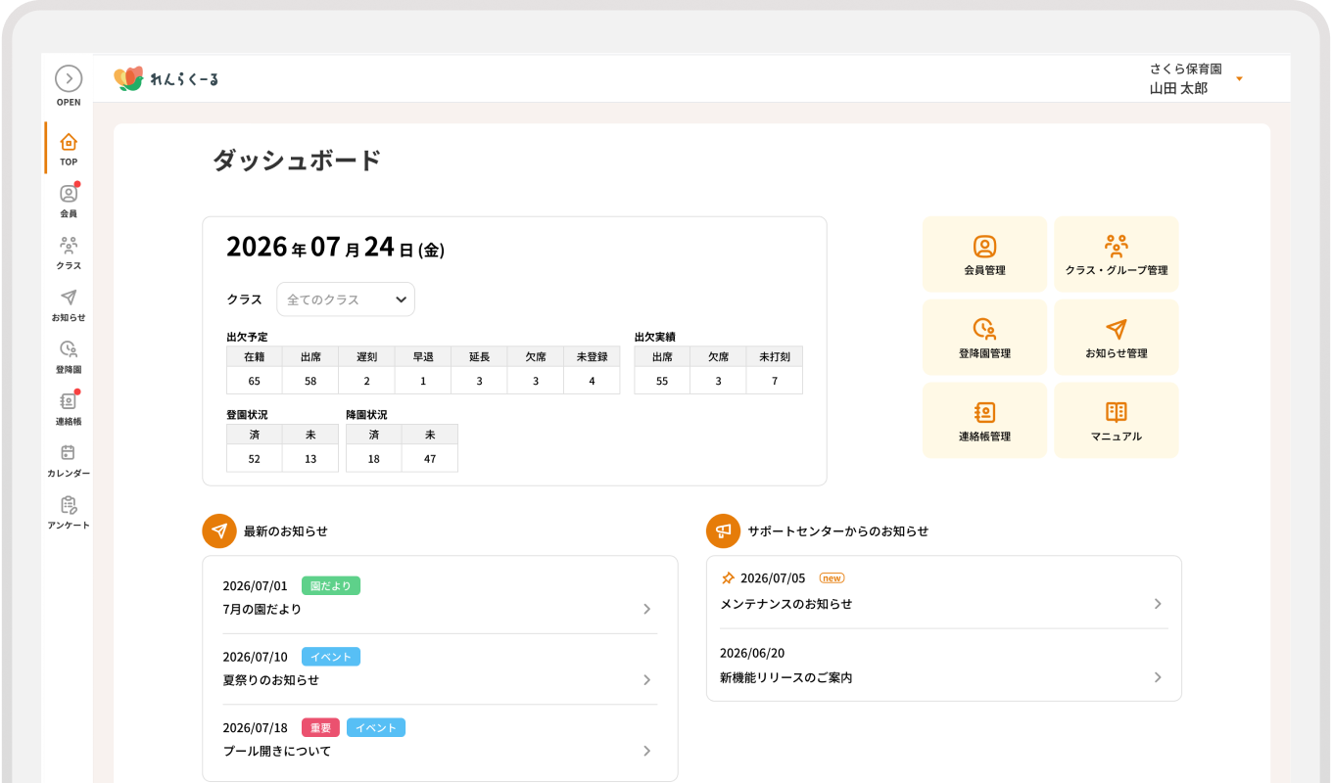The height and width of the screenshot is (783, 1332).
Task: Click the ダッシュボード page heading
Action: (x=297, y=161)
